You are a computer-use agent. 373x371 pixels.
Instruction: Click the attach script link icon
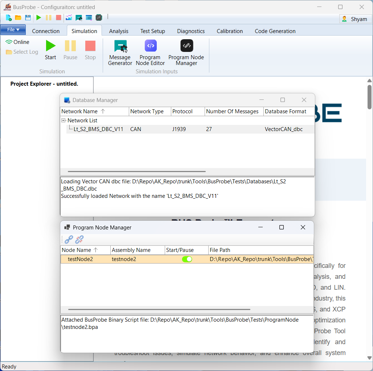(69, 239)
